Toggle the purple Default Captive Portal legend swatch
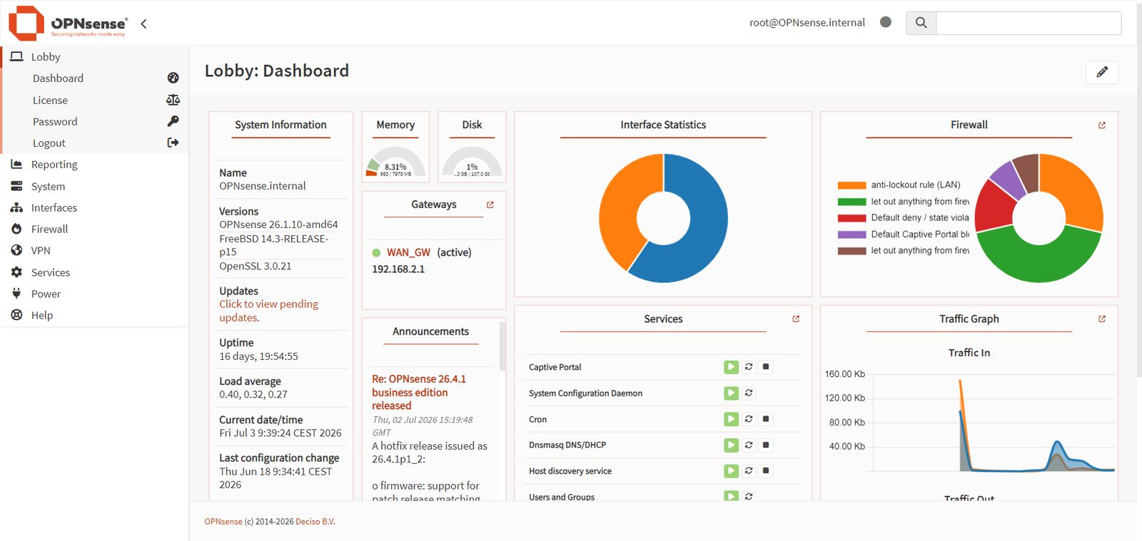 click(852, 235)
